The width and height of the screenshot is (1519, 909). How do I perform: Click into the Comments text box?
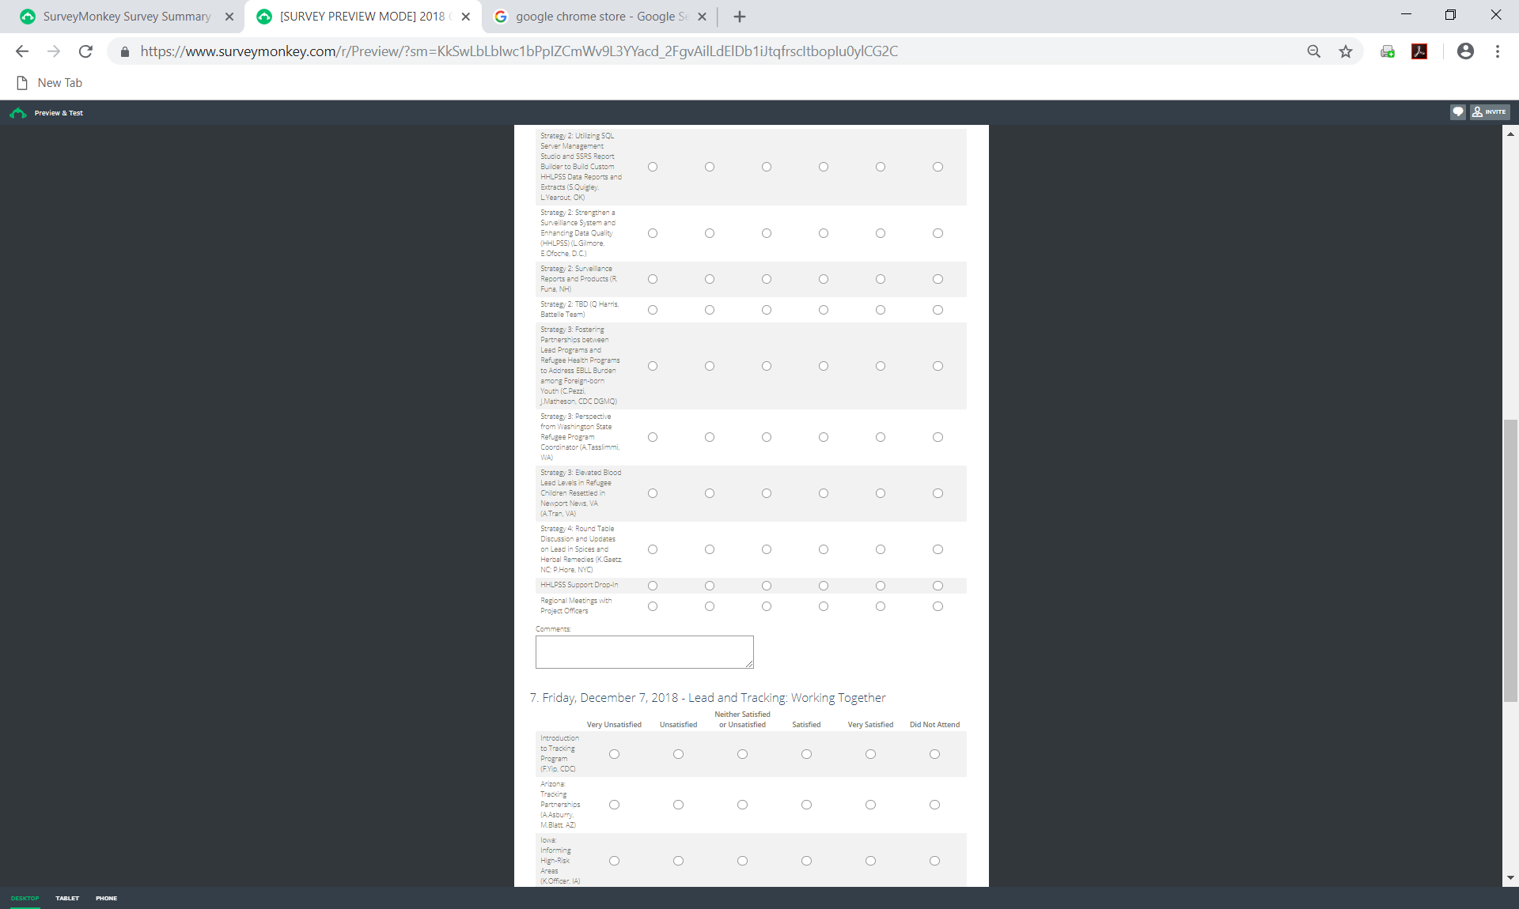click(644, 652)
